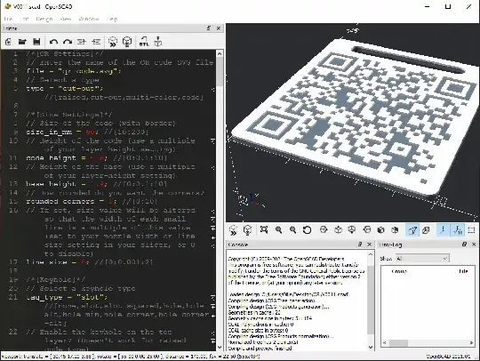Click the type = "cut-out" code line
This screenshot has height=361, width=480.
pyautogui.click(x=65, y=89)
